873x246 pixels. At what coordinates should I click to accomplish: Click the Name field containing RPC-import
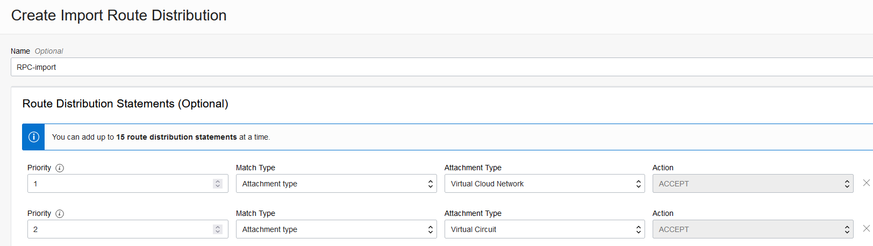coord(430,67)
